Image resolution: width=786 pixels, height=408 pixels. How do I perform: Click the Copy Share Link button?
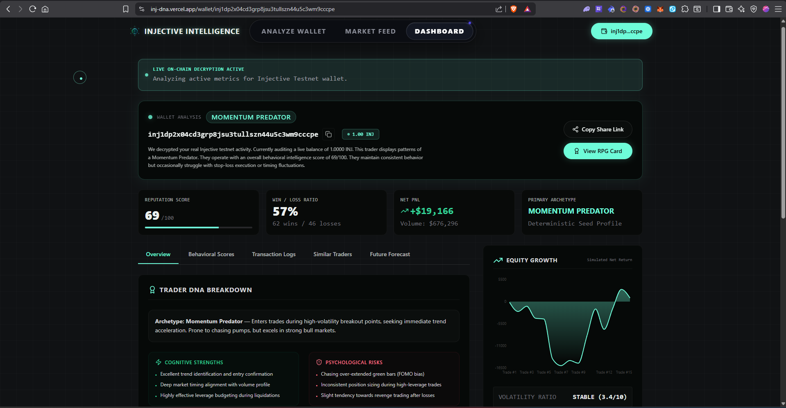point(598,129)
